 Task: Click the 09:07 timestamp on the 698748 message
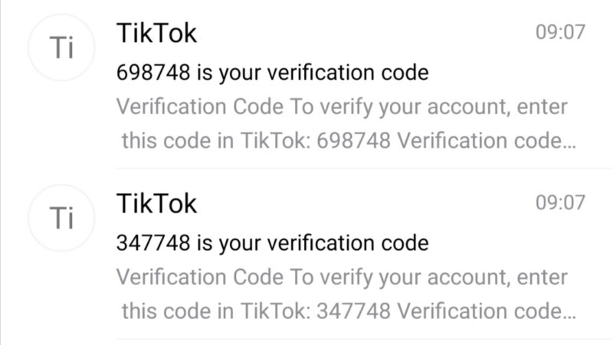[560, 33]
